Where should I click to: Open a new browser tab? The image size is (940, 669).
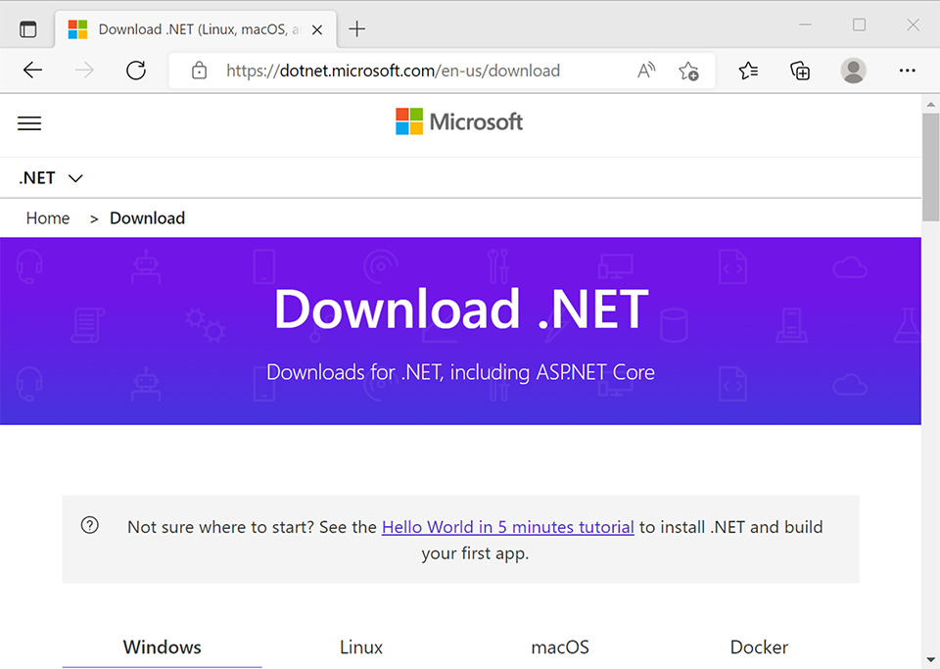[356, 28]
